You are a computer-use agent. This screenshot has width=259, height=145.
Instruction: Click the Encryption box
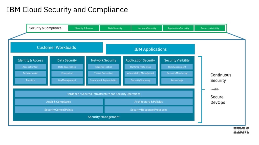(x=67, y=74)
